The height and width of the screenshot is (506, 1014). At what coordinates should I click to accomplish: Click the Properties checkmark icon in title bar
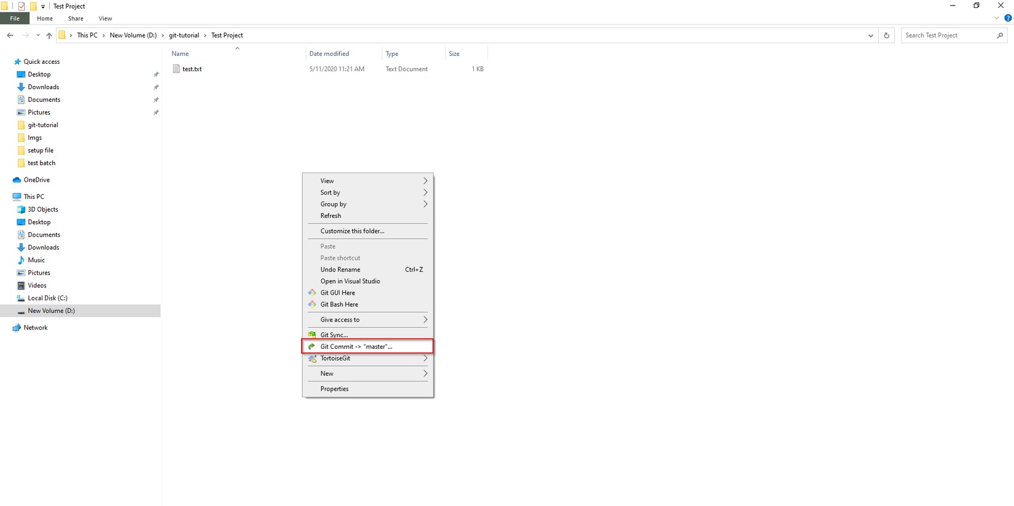22,6
